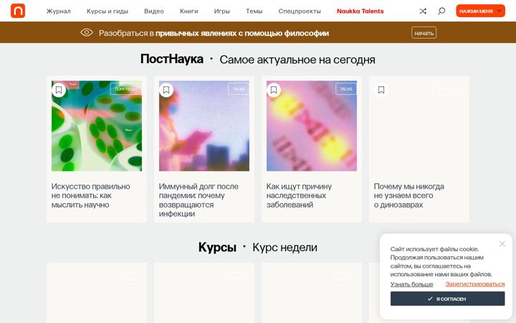Click the 'Курс недели' subtitle
This screenshot has width=516, height=323.
(x=285, y=248)
